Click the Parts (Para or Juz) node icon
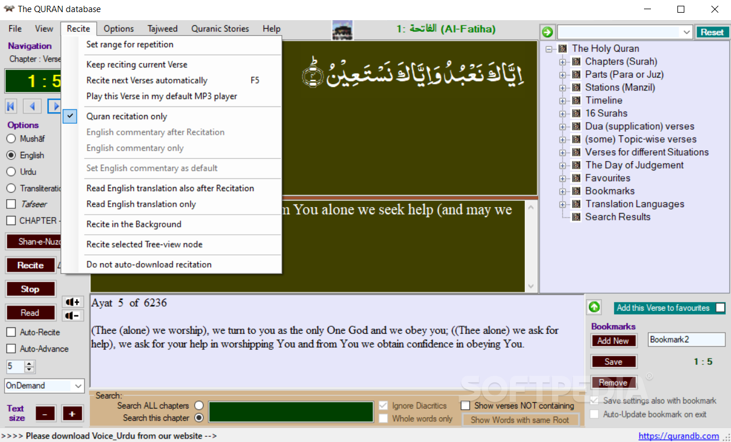The width and height of the screenshot is (731, 442). tap(576, 74)
